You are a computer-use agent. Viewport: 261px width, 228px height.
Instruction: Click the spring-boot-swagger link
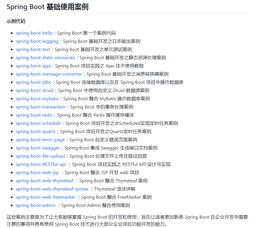point(38,148)
